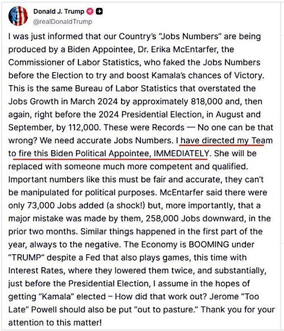Click the red verified badge icon

coord(90,11)
